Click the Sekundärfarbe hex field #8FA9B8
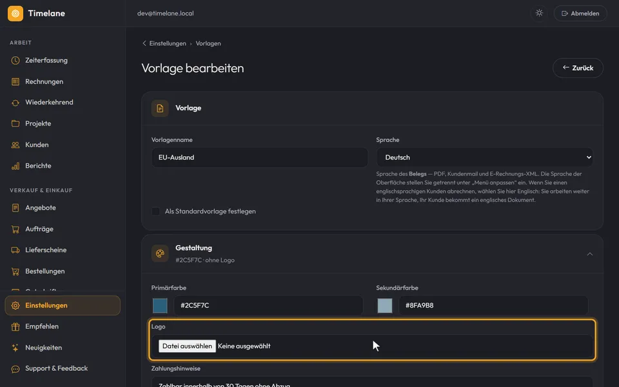 pyautogui.click(x=493, y=305)
